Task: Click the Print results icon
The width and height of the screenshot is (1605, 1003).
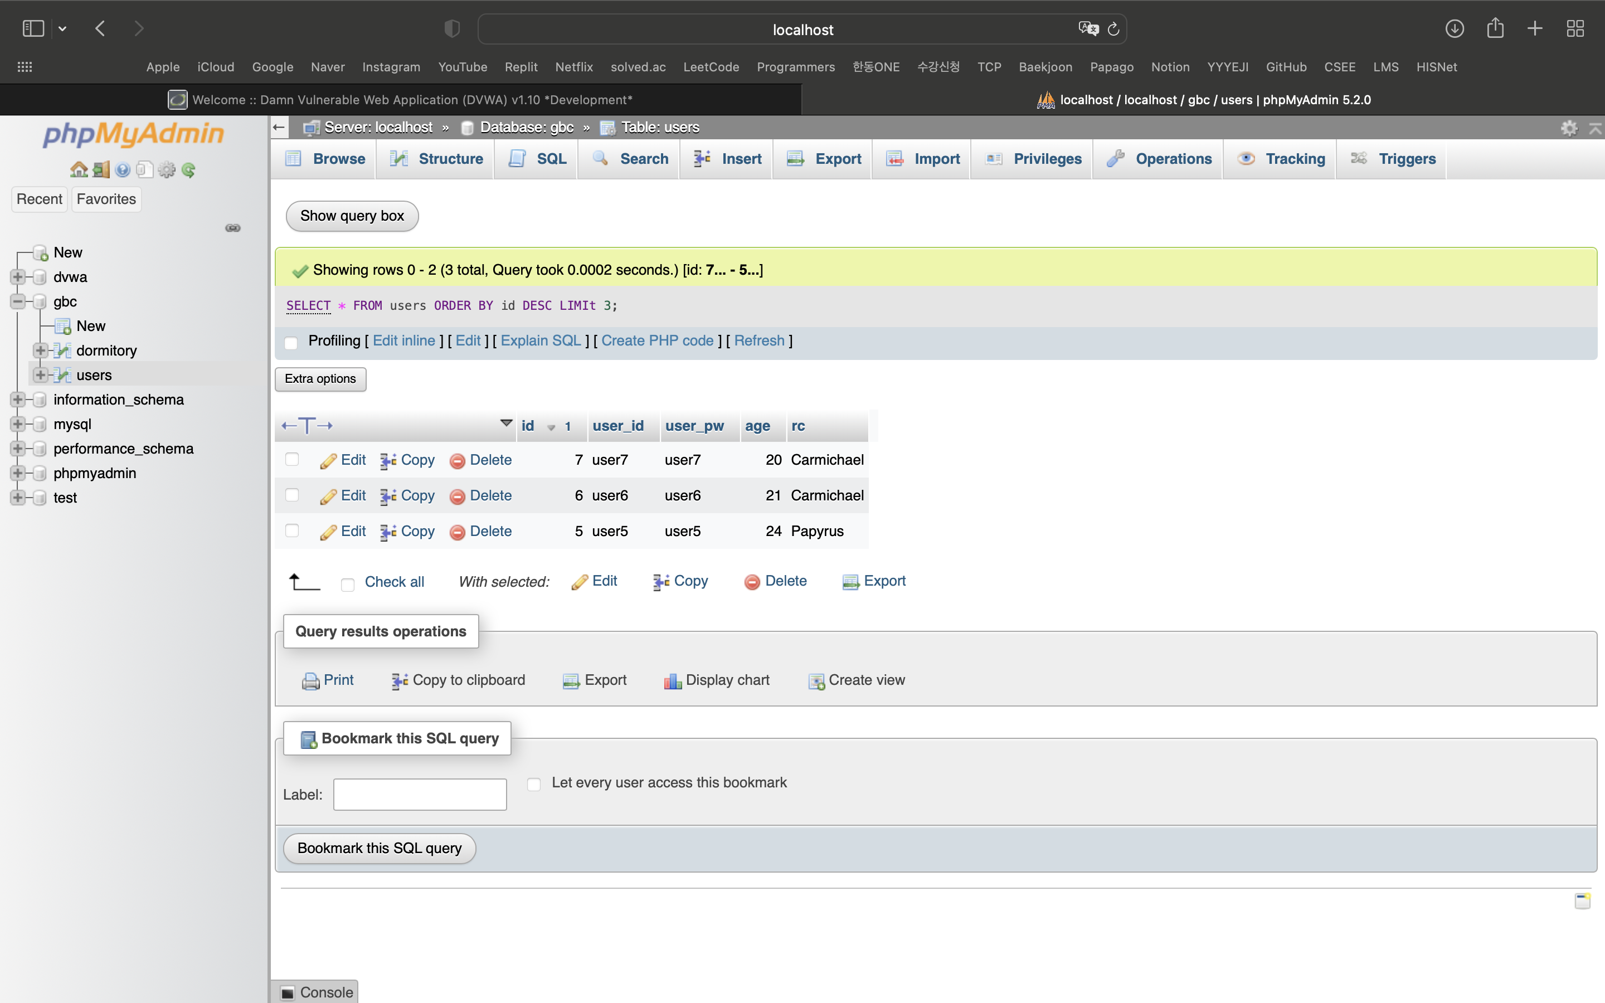Action: point(310,681)
